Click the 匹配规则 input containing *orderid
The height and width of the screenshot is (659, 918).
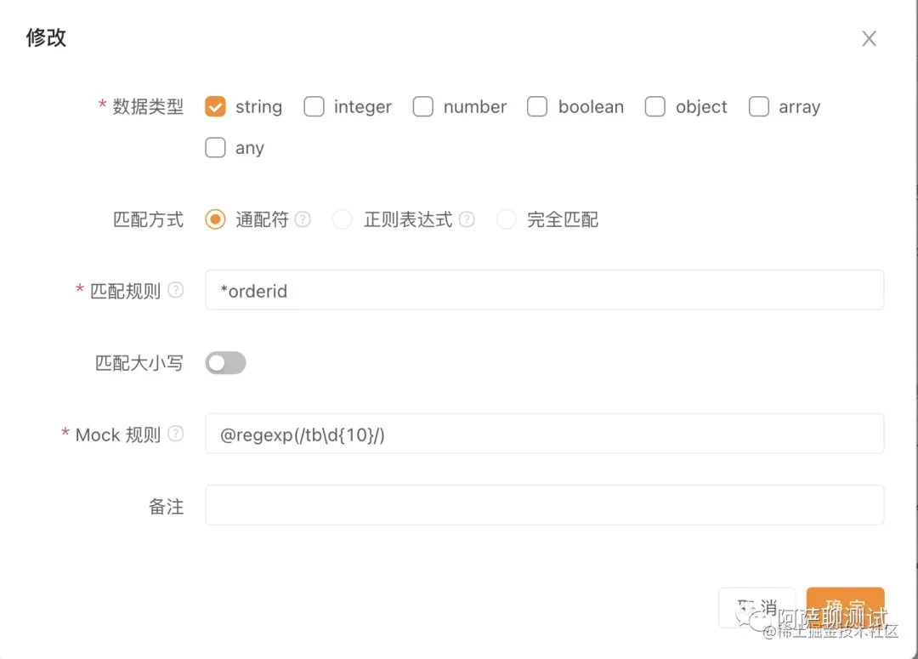545,290
